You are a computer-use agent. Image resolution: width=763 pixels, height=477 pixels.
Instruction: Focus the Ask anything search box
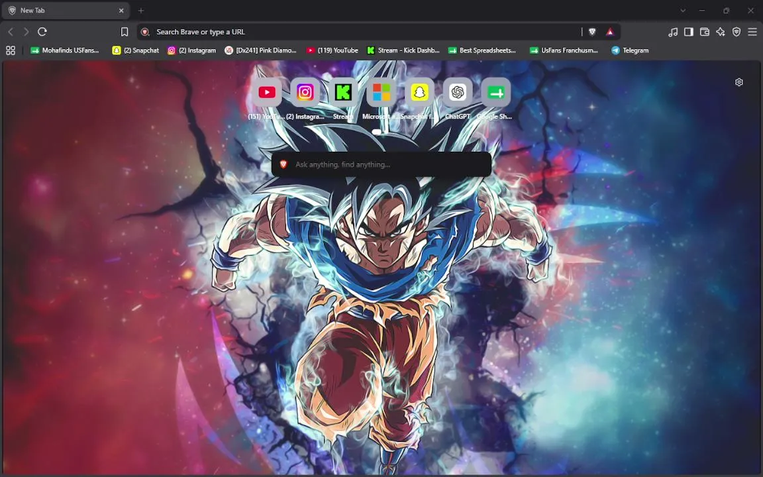click(381, 164)
